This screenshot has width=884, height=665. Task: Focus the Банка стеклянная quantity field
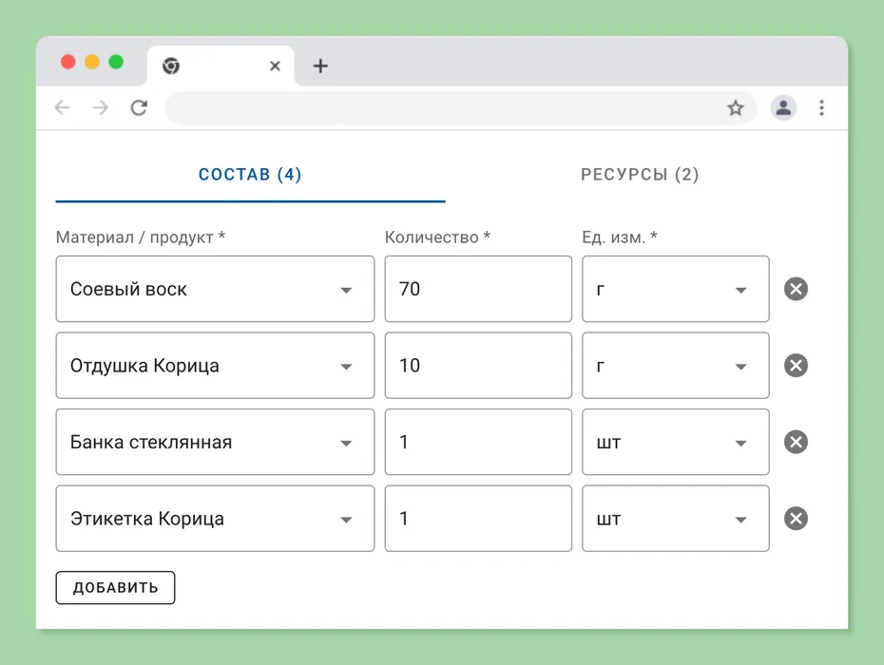(478, 442)
